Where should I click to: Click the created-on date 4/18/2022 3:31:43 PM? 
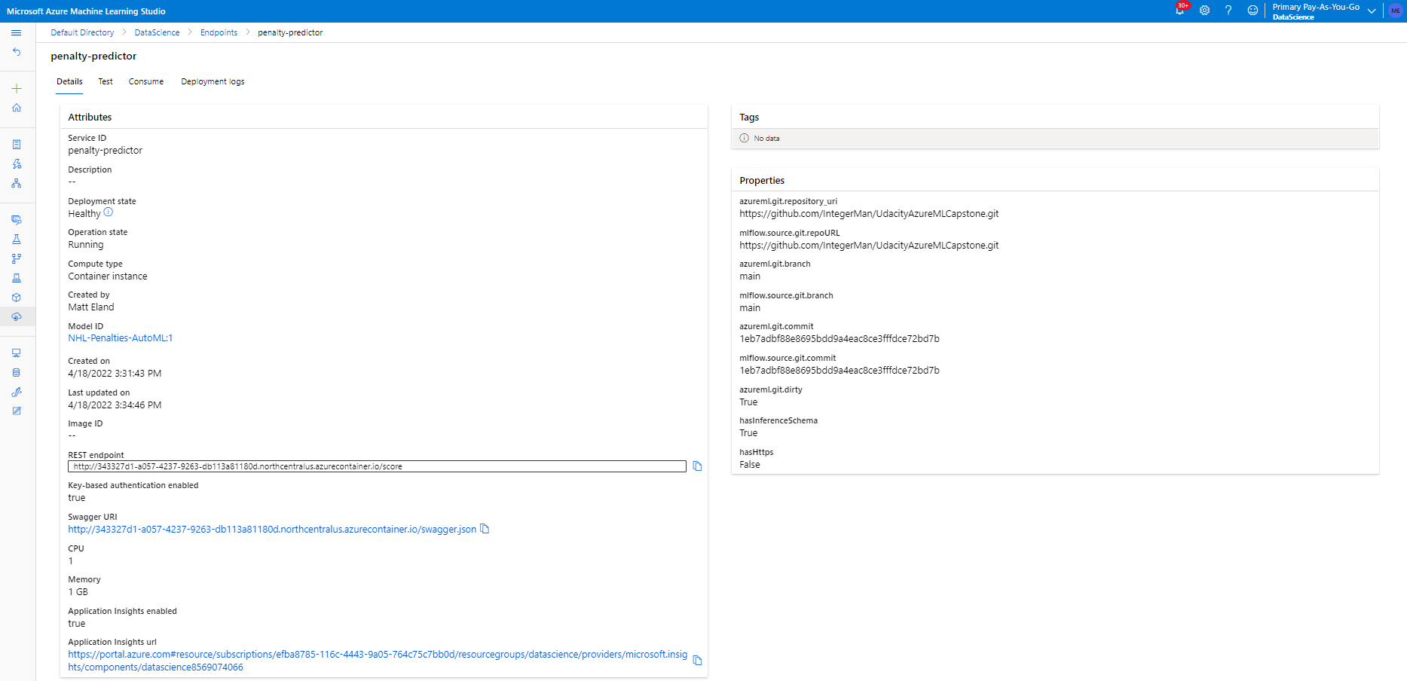(115, 374)
